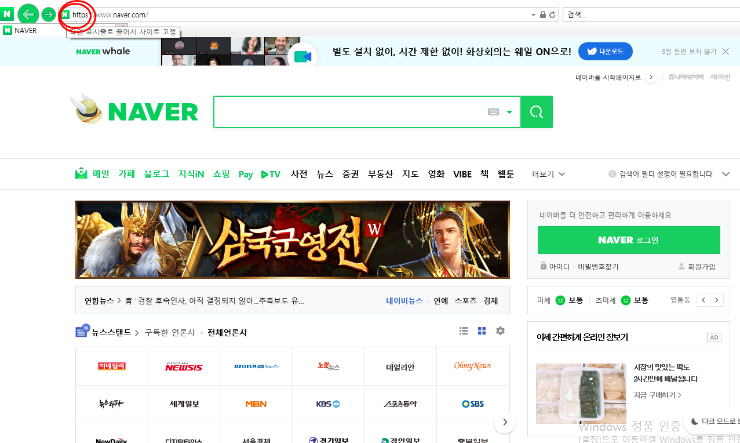The height and width of the screenshot is (443, 740).
Task: Expand the search autocomplete dropdown arrow
Action: (509, 112)
